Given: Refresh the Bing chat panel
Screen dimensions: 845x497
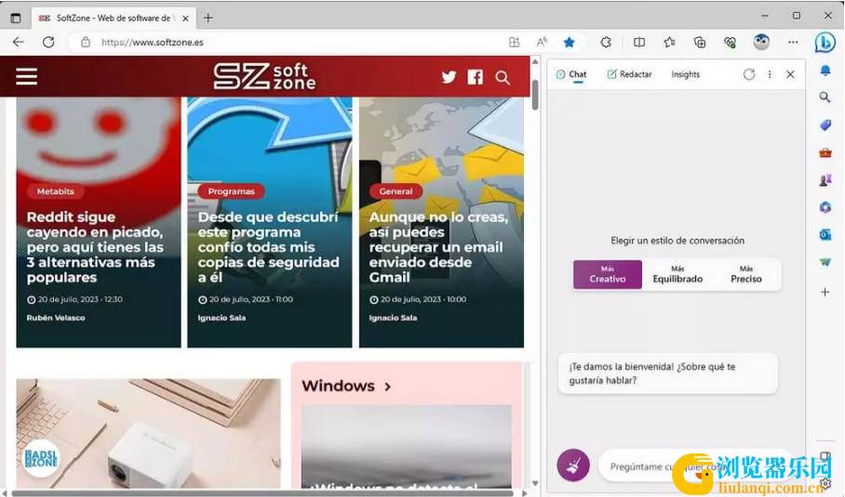Looking at the screenshot, I should 749,74.
